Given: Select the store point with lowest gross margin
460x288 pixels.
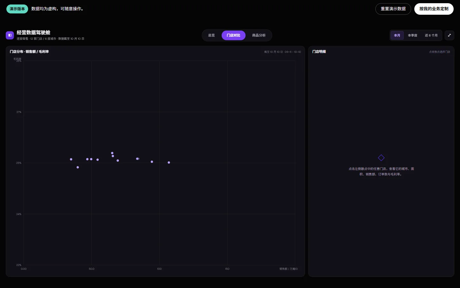Looking at the screenshot, I should 78,167.
